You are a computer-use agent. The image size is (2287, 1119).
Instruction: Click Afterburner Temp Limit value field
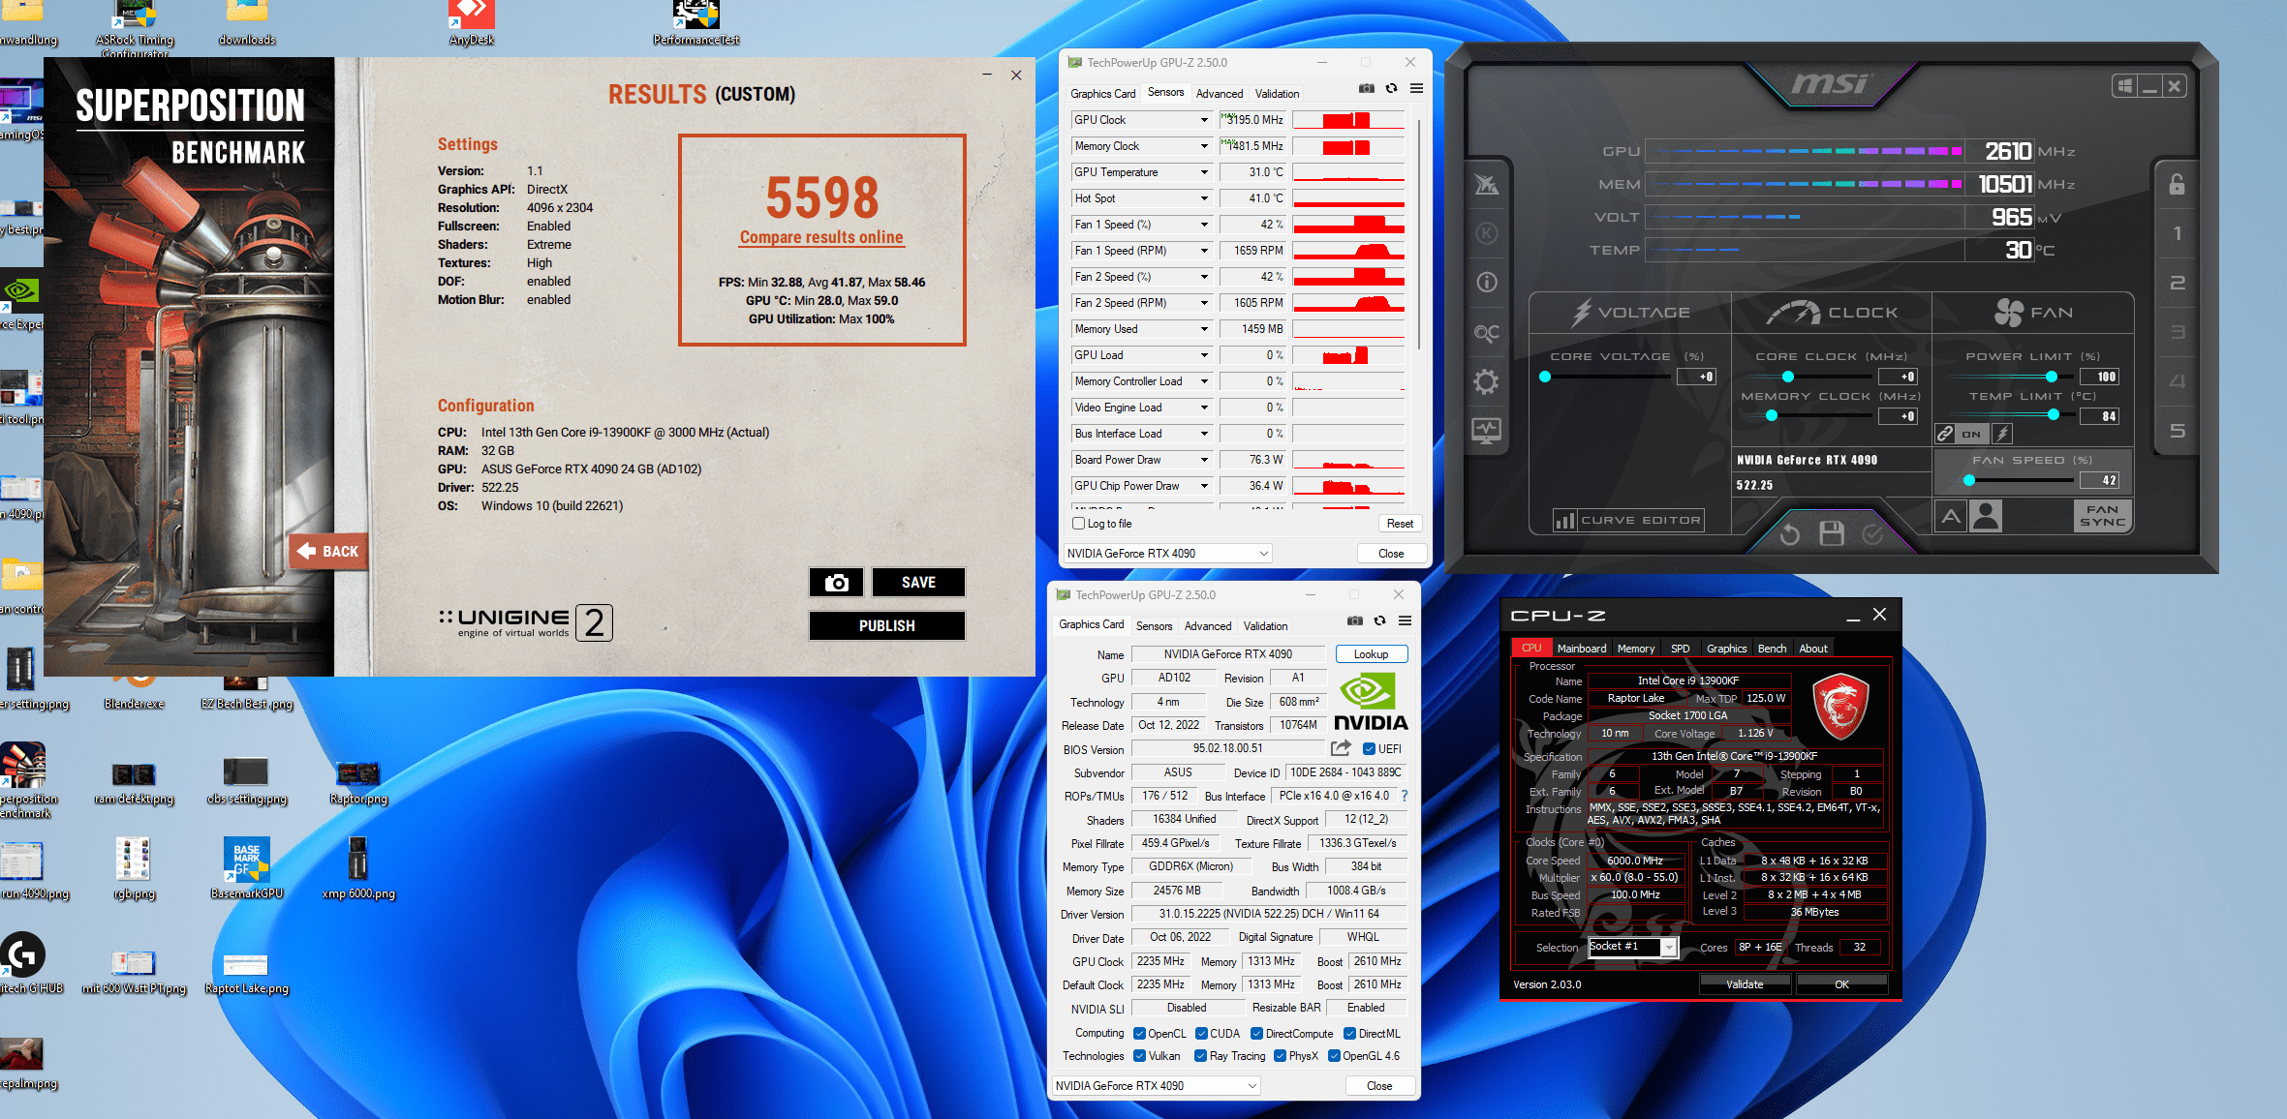(2101, 416)
